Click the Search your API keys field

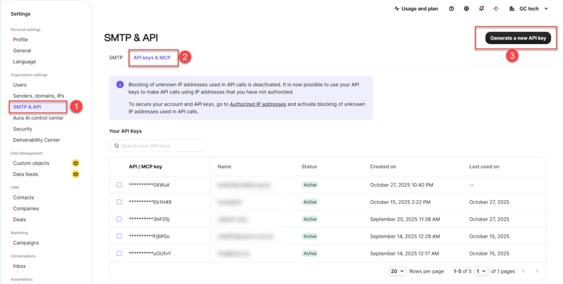(x=158, y=146)
